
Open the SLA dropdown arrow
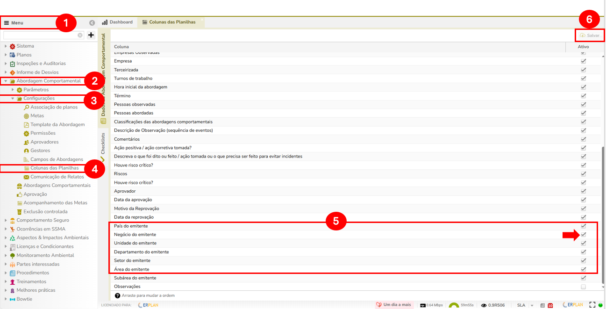coord(532,305)
